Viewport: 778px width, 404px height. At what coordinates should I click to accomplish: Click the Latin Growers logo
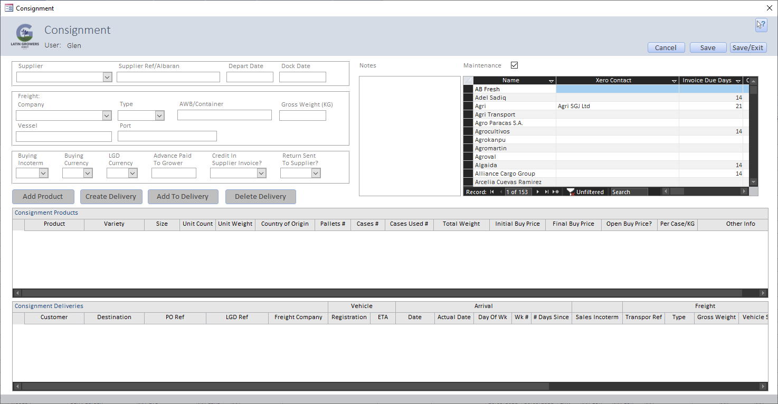25,35
